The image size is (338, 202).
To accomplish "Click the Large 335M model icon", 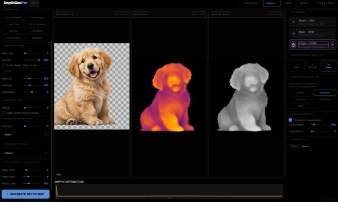I will coord(293,45).
